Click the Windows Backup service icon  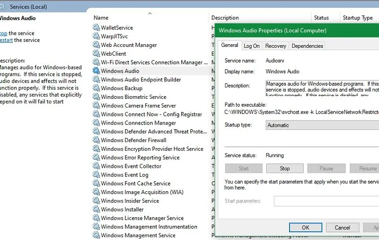pyautogui.click(x=96, y=88)
